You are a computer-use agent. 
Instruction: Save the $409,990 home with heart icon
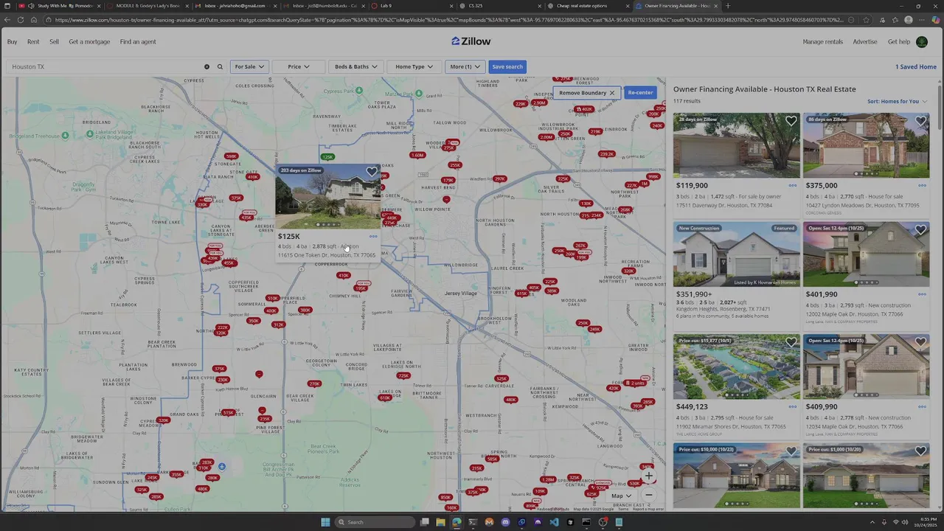[921, 342]
